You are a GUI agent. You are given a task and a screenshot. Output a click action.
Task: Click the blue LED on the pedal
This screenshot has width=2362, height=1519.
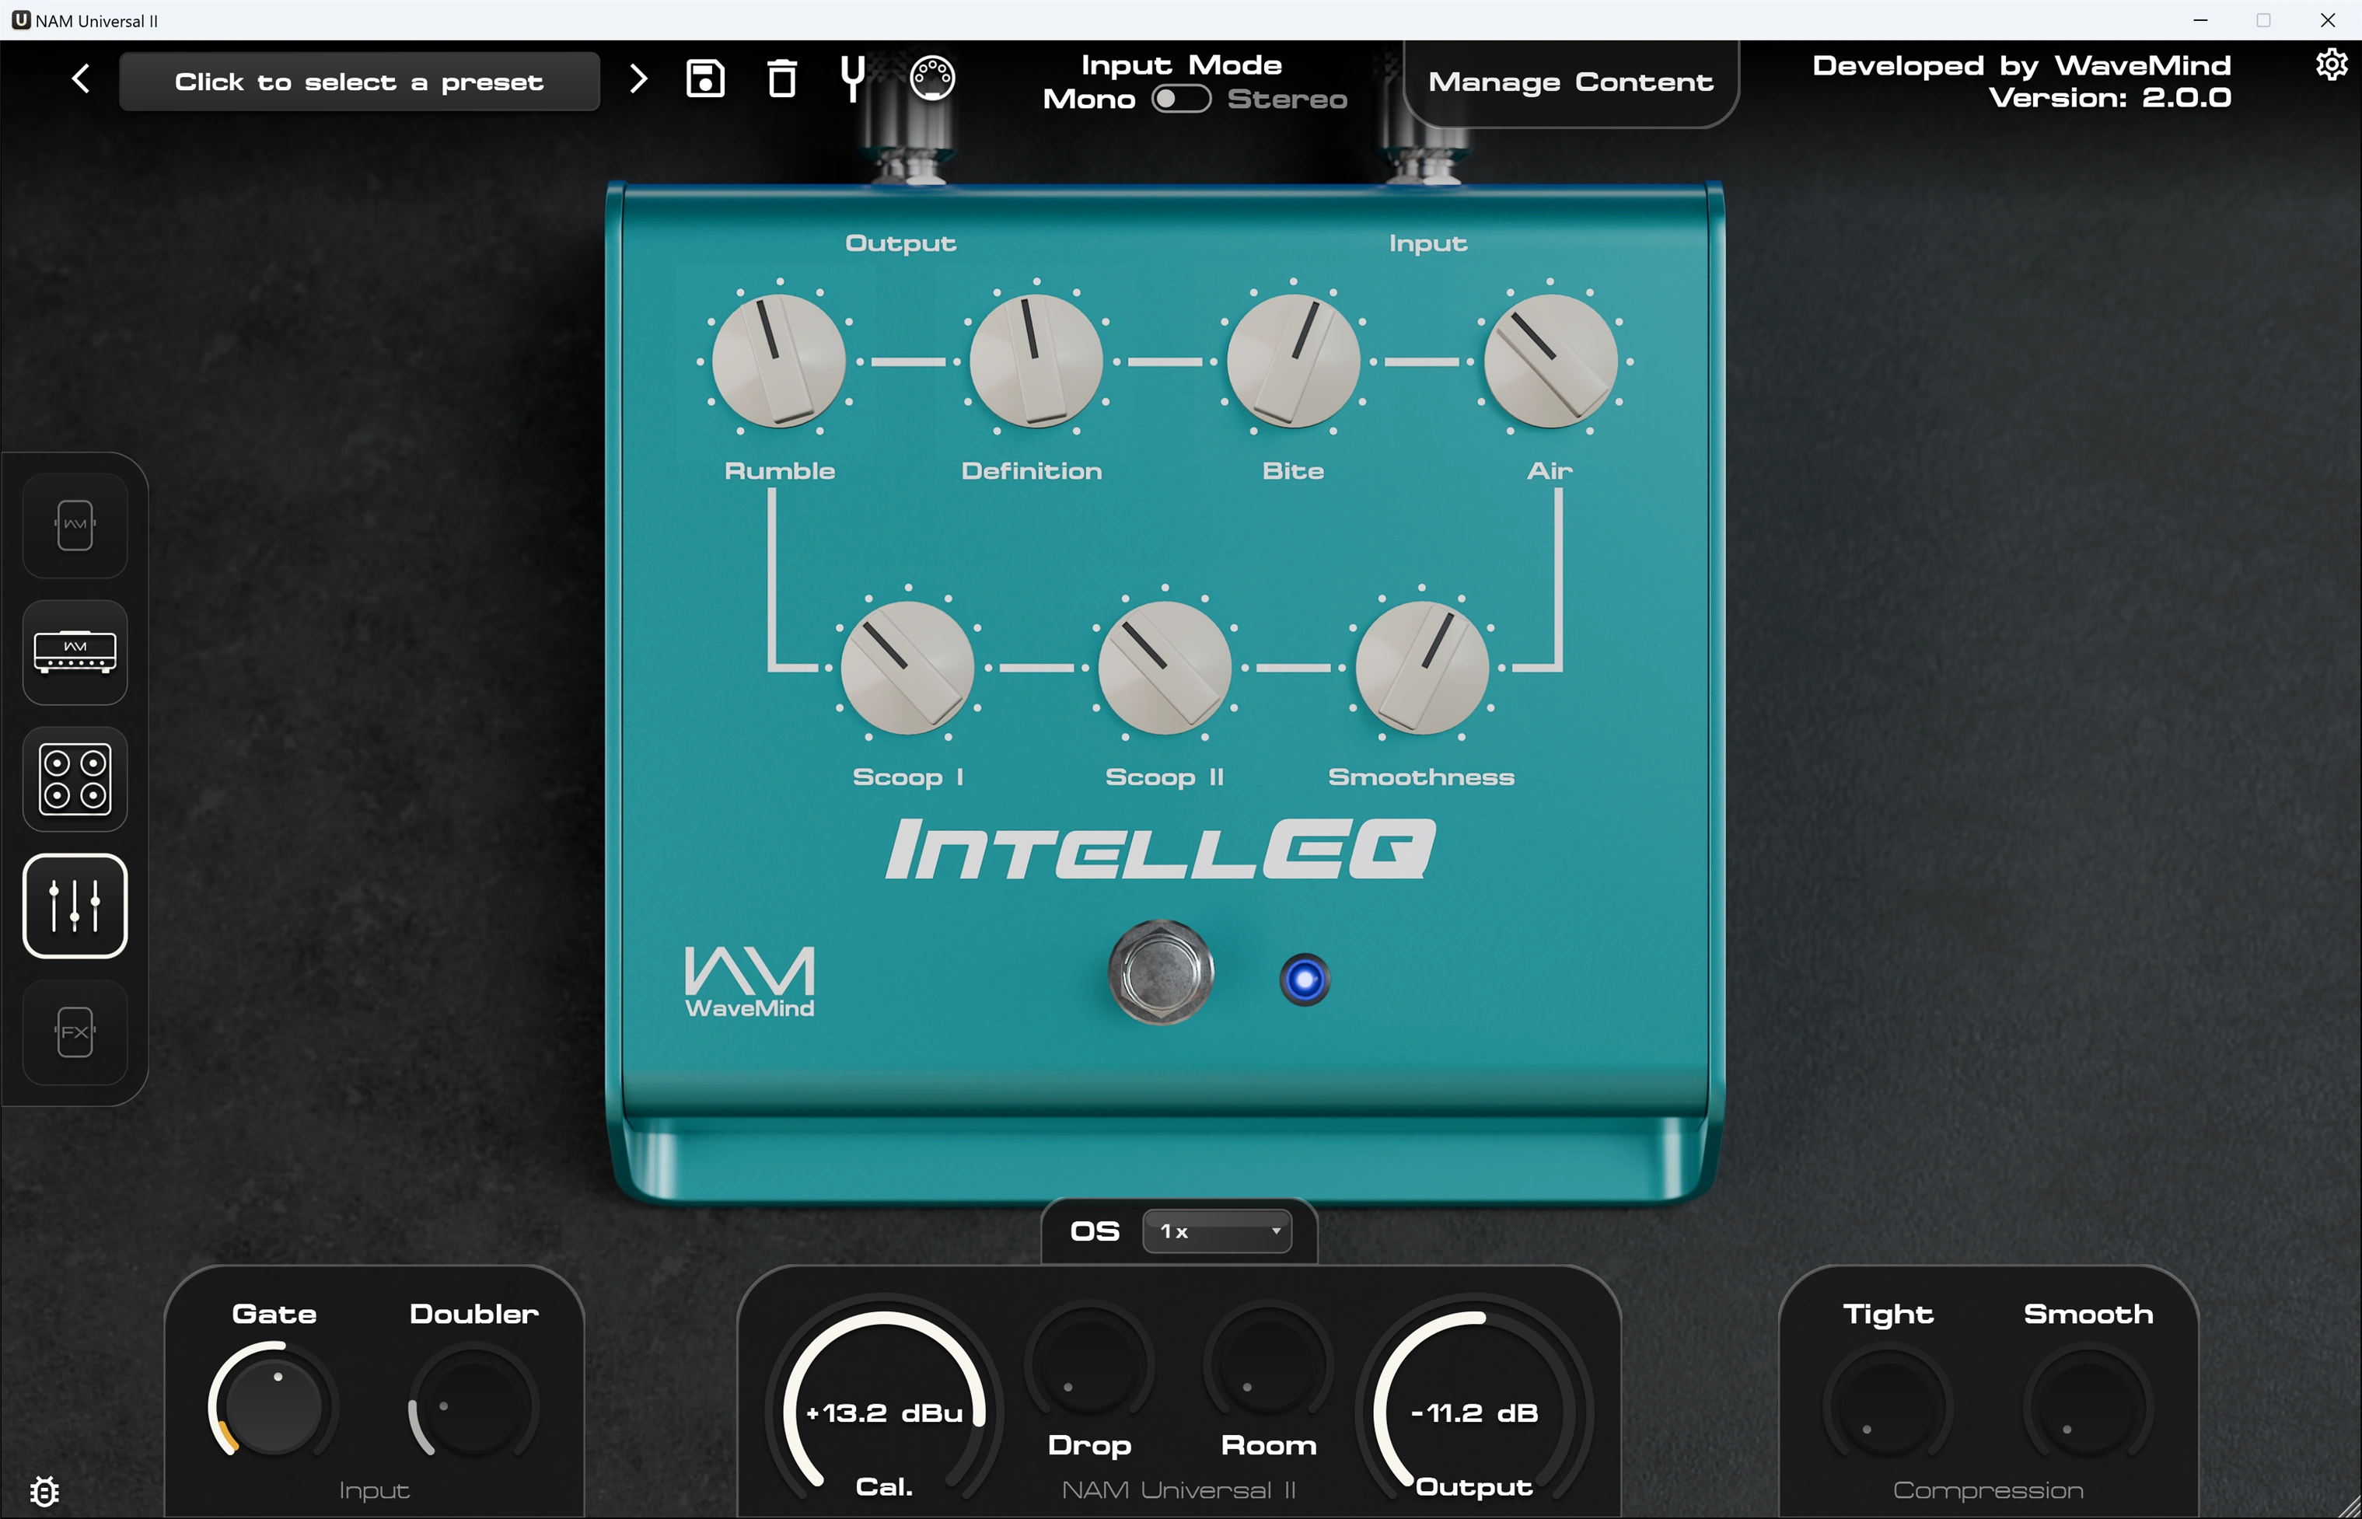(1305, 979)
